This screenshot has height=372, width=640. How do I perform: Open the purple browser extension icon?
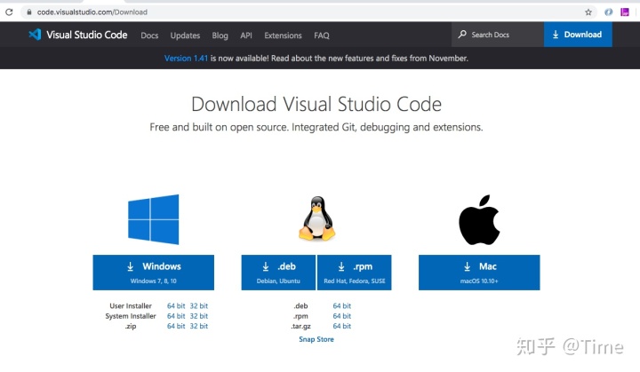tap(625, 12)
